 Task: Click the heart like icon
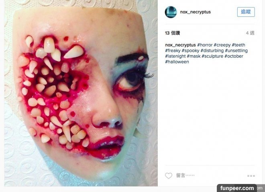click(169, 176)
